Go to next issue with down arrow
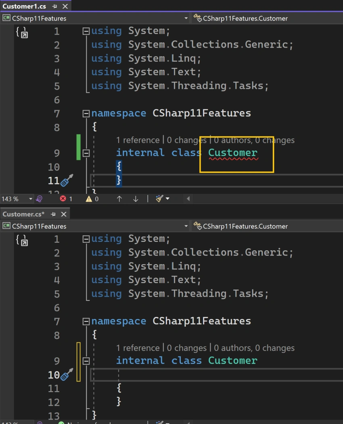The image size is (343, 424). [136, 199]
